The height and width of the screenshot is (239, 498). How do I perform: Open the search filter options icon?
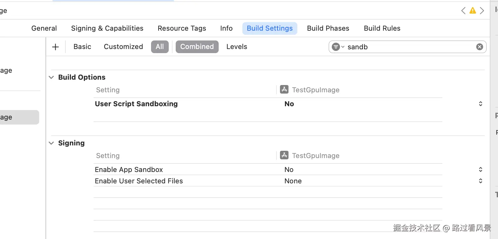[x=337, y=47]
